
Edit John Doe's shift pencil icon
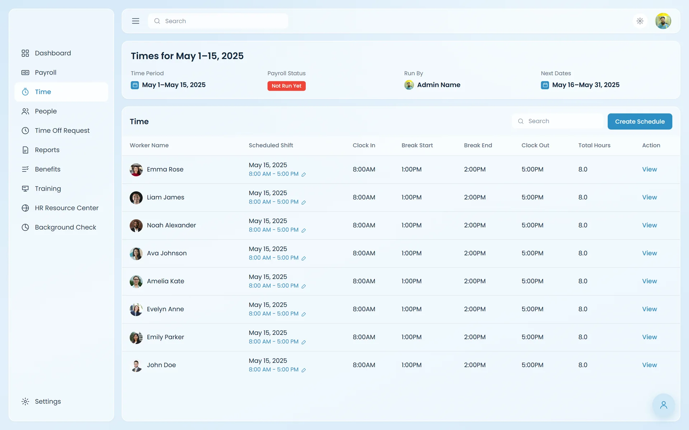click(304, 370)
